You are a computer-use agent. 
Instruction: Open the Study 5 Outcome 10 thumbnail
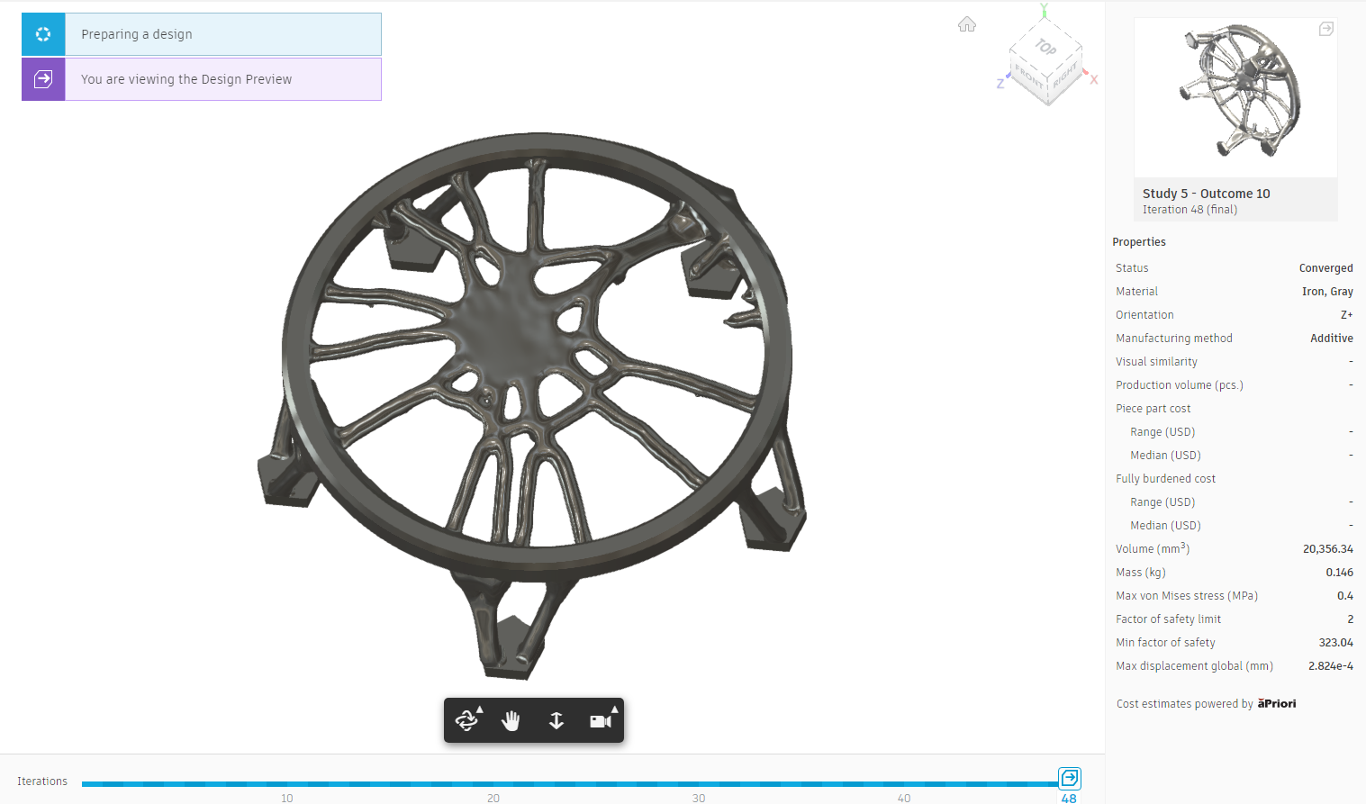tap(1235, 97)
